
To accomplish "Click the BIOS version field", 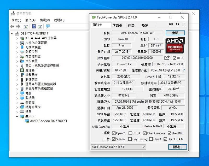I will click(x=137, y=58).
